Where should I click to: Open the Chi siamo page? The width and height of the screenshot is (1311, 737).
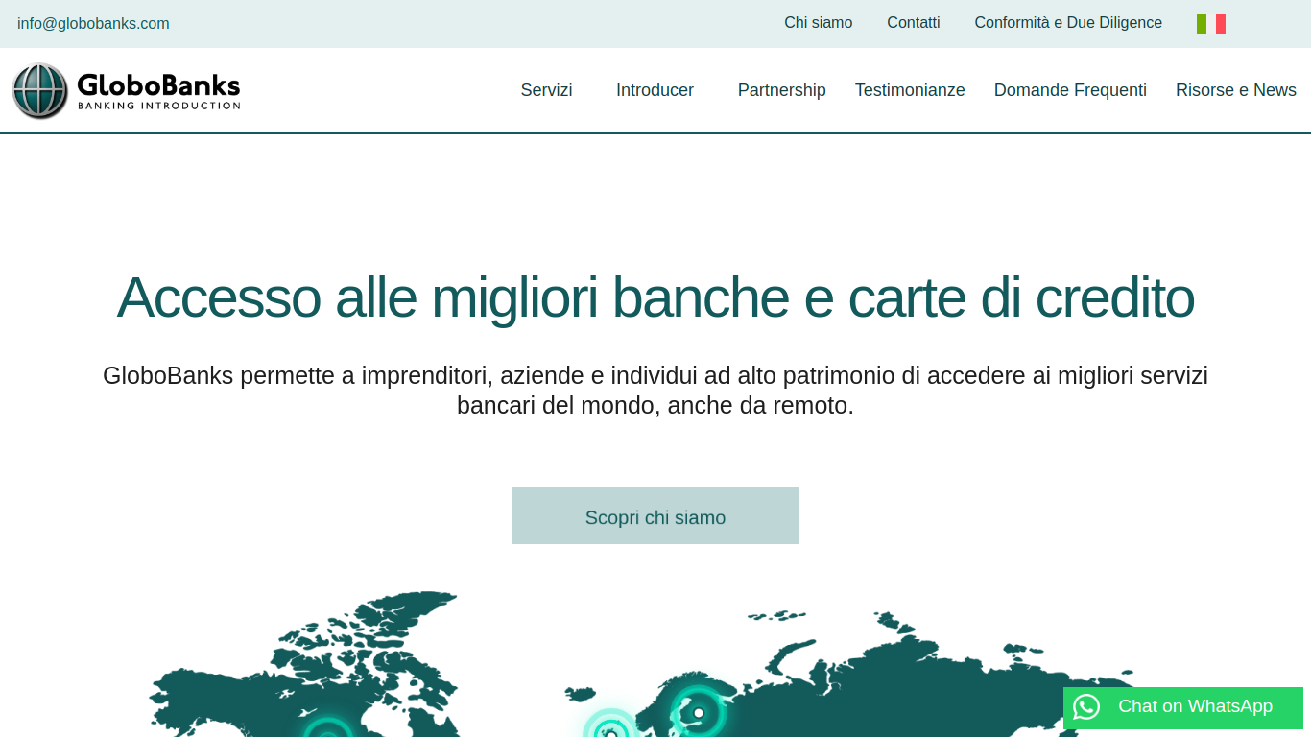pyautogui.click(x=818, y=23)
